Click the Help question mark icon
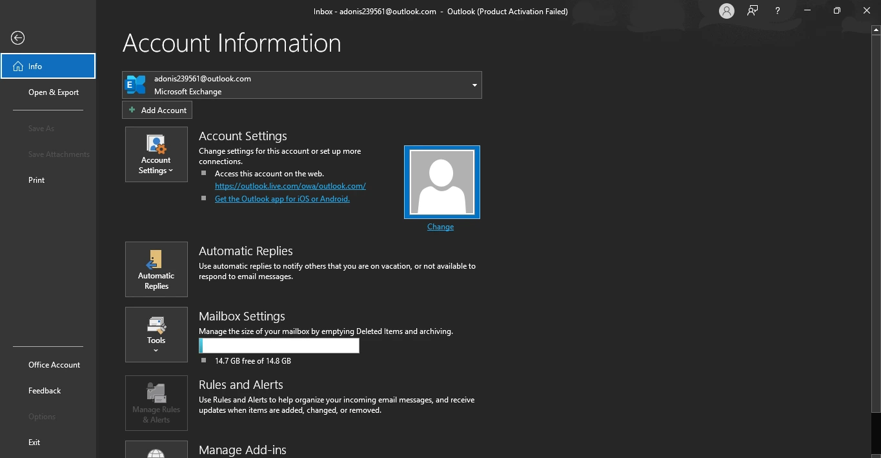The height and width of the screenshot is (458, 881). tap(778, 11)
